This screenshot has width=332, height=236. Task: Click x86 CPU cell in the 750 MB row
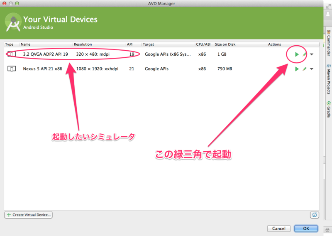(x=202, y=69)
